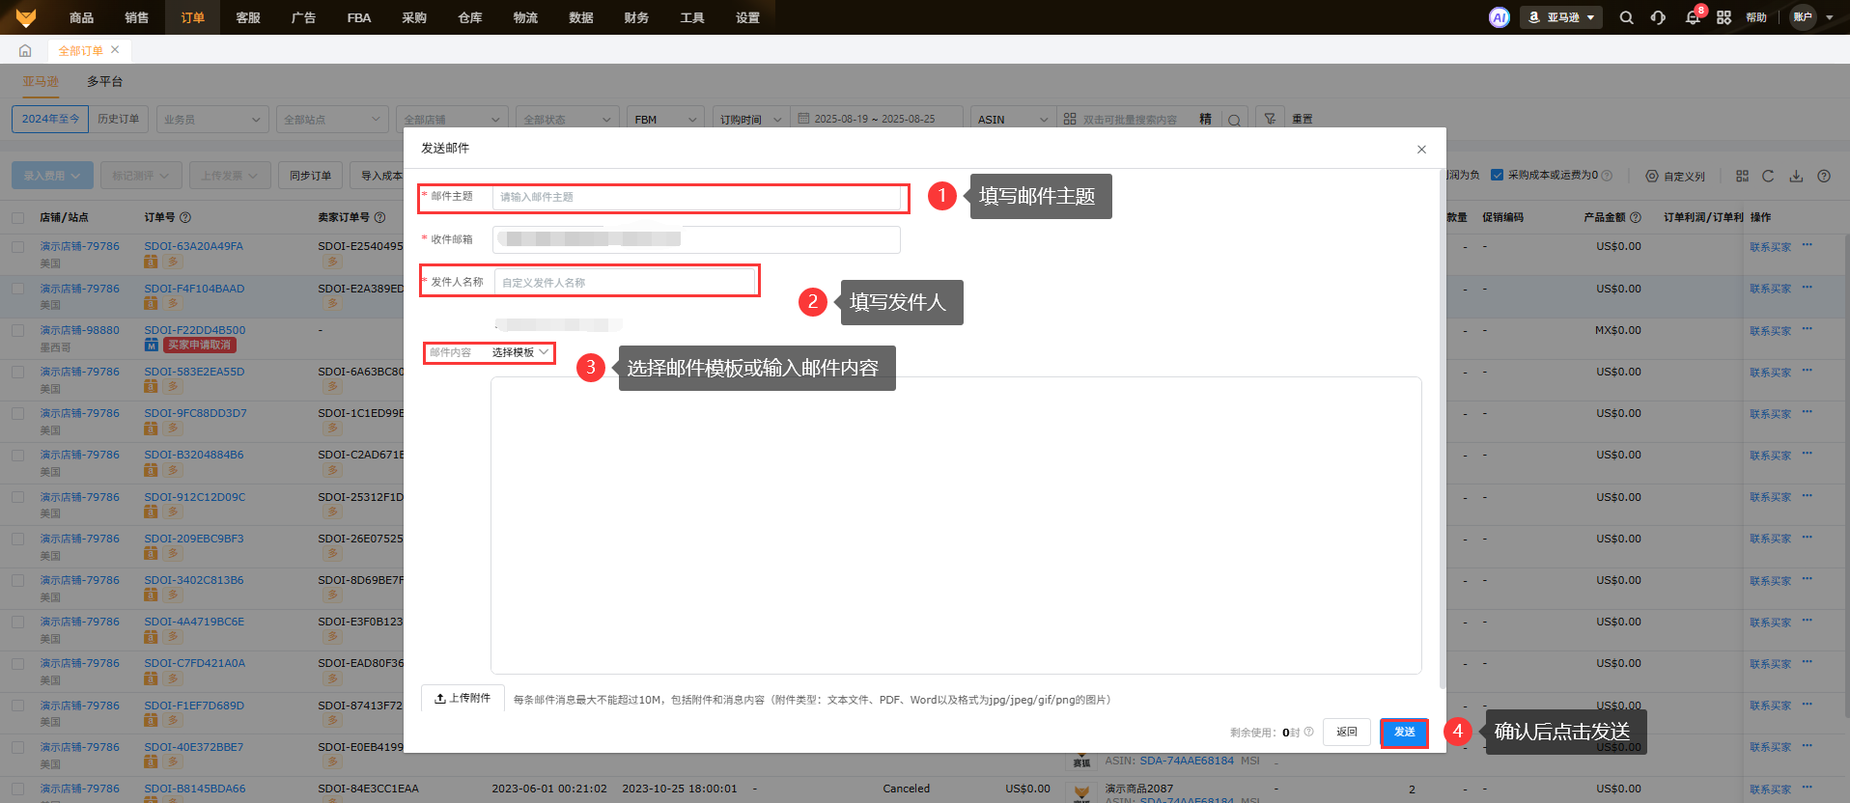1850x803 pixels.
Task: Click the help icon next to 订单号 column header
Action: pos(185,217)
